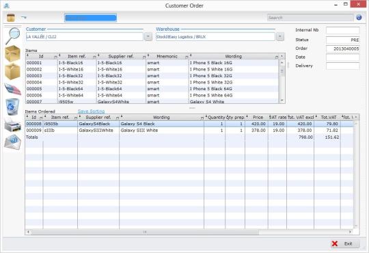Click the filter pin on Items Wording column

277,57
